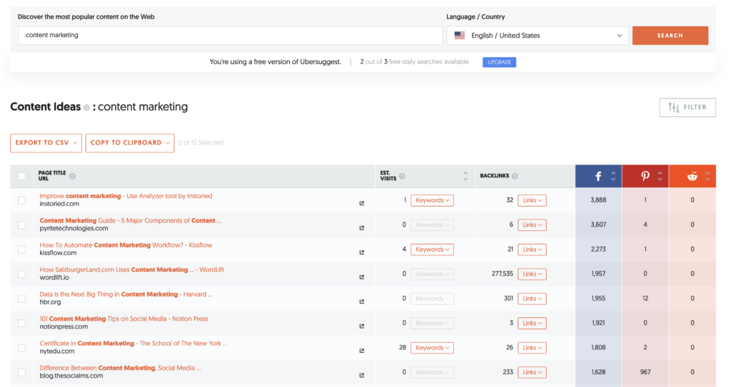
Task: Check the instoried.com row checkbox
Action: point(22,200)
